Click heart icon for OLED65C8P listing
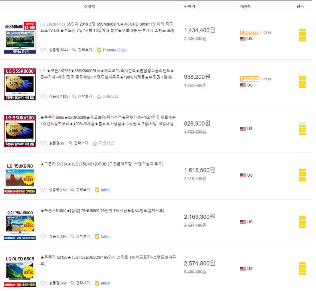The height and width of the screenshot is (291, 316). (43, 283)
